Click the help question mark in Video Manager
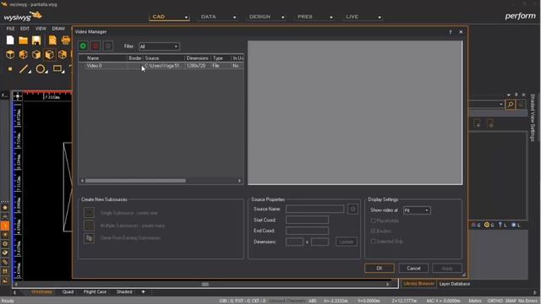Screen dimensions: 541x304 point(451,32)
